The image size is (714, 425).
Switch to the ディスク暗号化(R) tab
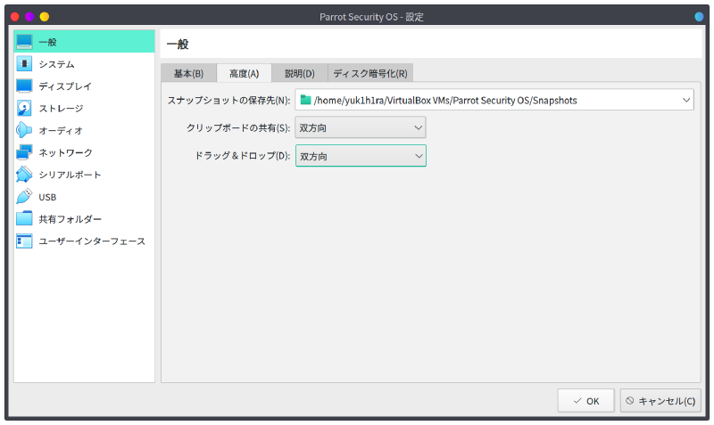(369, 73)
